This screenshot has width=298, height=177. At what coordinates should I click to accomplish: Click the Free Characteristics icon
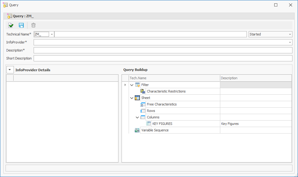(x=143, y=104)
